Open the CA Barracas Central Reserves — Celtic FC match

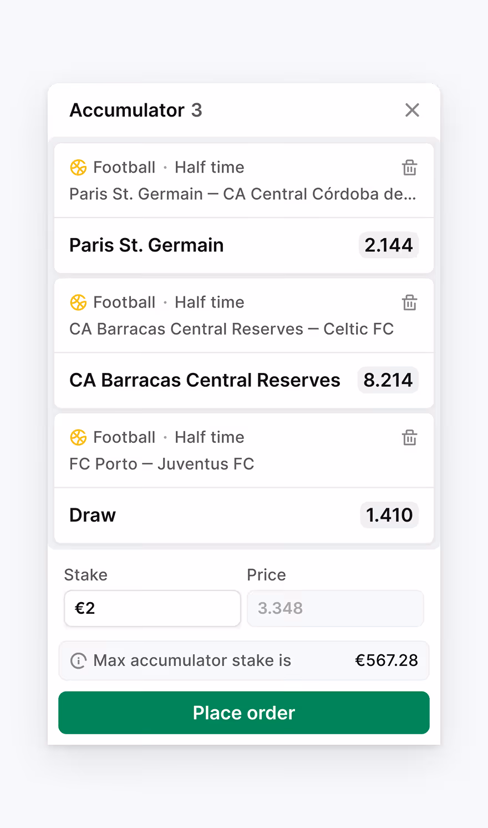point(231,329)
